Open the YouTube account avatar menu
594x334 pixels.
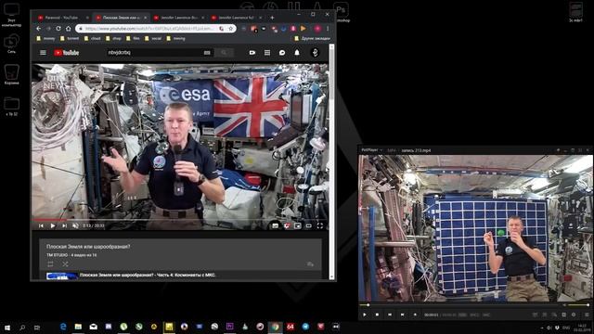click(315, 53)
